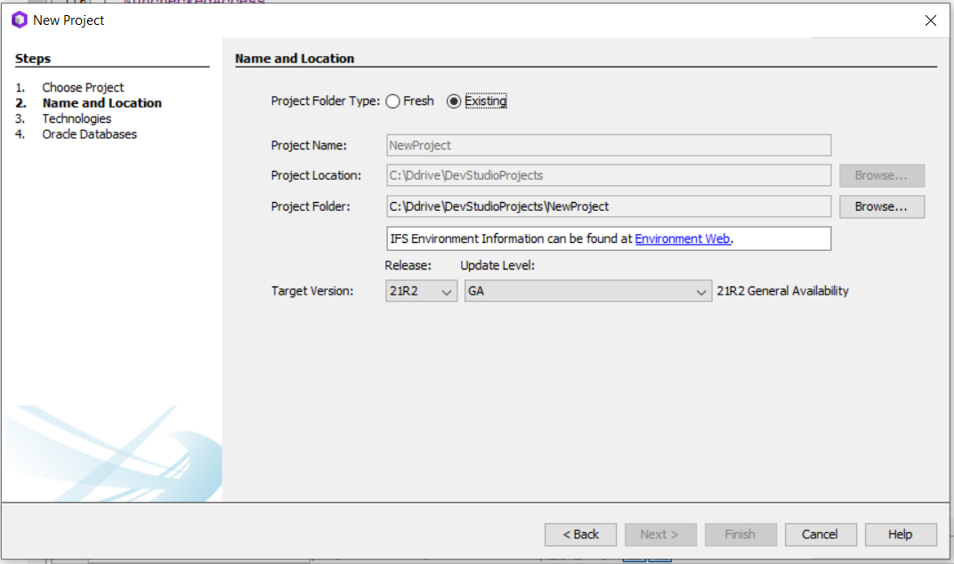Viewport: 954px width, 564px height.
Task: Click the New Project app icon
Action: click(20, 20)
